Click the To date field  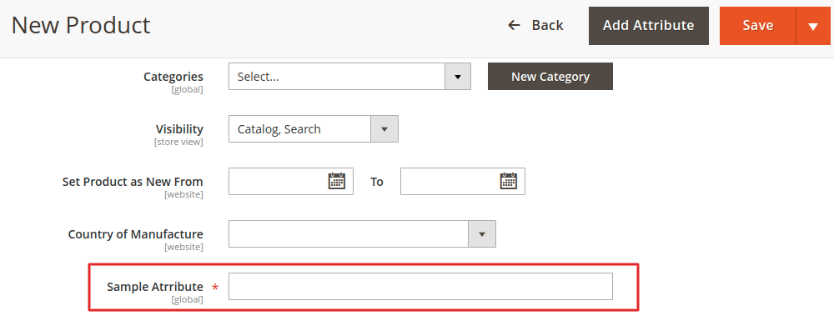[x=463, y=182]
